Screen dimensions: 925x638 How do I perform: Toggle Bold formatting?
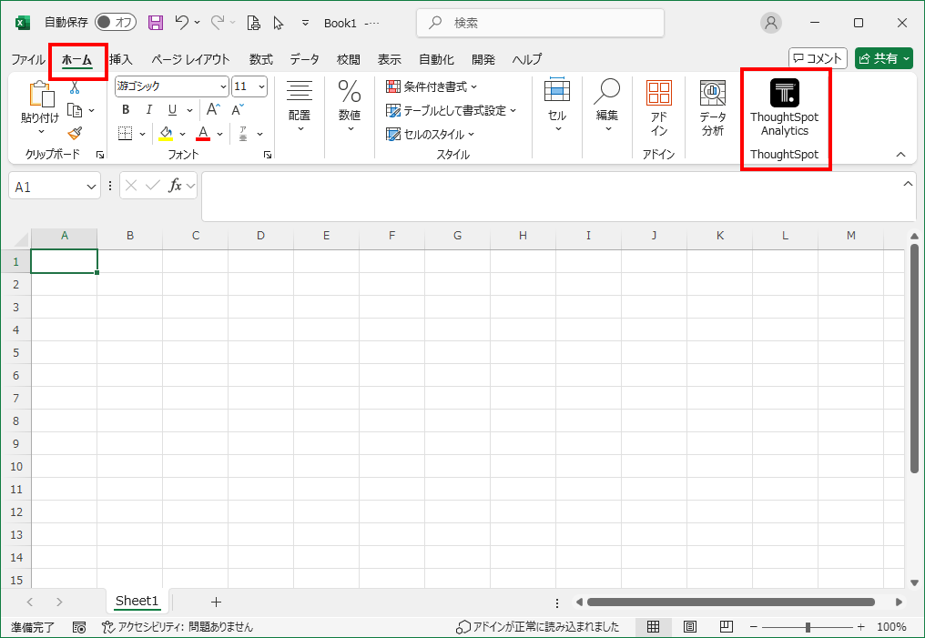click(126, 110)
